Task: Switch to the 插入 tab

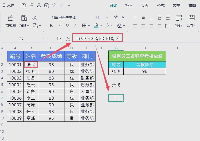Action: (x=129, y=6)
